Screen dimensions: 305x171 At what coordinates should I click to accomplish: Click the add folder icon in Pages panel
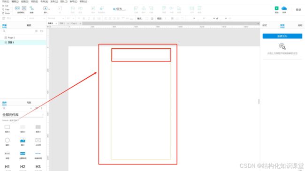click(42, 31)
